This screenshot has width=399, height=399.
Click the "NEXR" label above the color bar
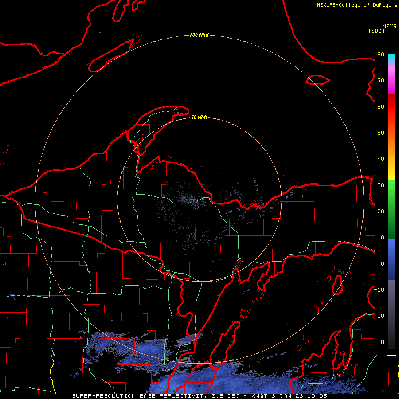pyautogui.click(x=390, y=27)
